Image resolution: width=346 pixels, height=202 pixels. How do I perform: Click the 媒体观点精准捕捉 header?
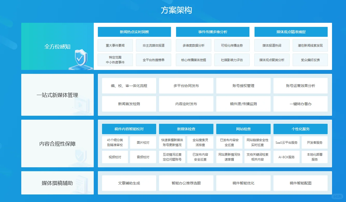click(291, 32)
